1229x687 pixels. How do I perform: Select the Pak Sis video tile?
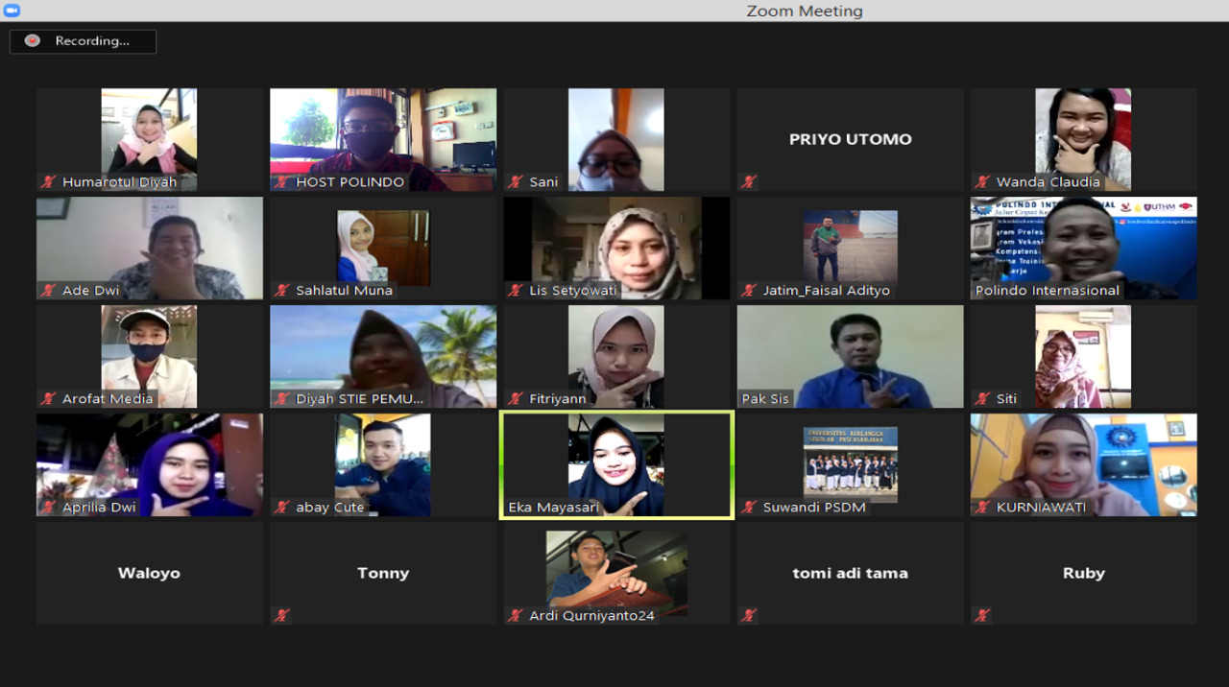pos(850,355)
